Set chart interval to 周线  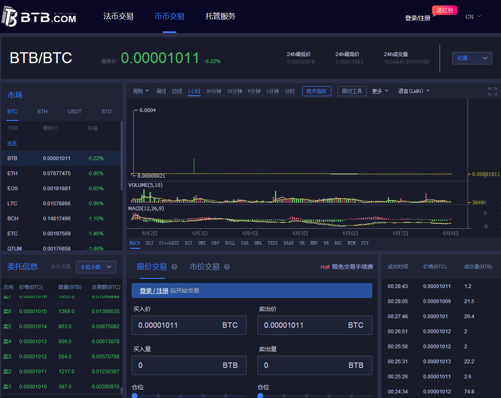pos(161,91)
